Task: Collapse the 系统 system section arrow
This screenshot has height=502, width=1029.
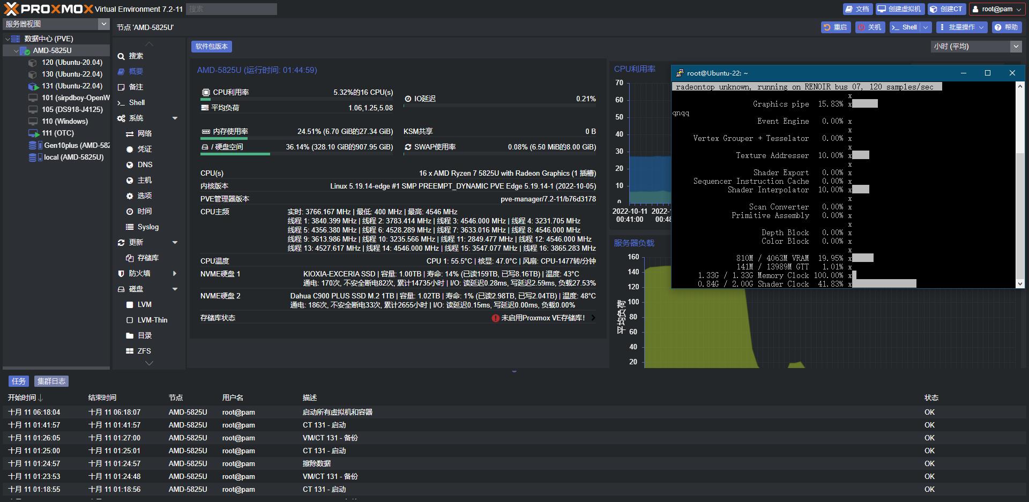Action: click(x=175, y=118)
